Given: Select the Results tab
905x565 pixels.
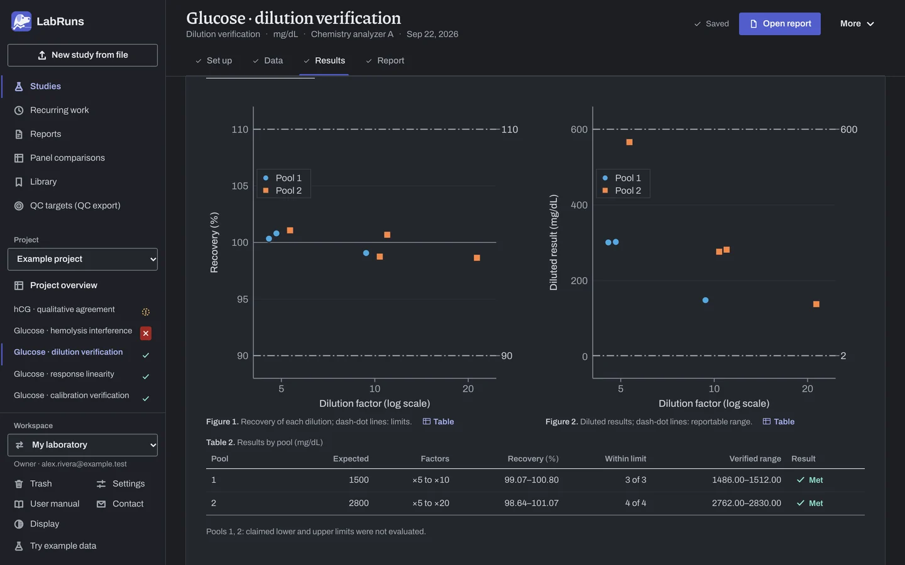Looking at the screenshot, I should click(324, 61).
